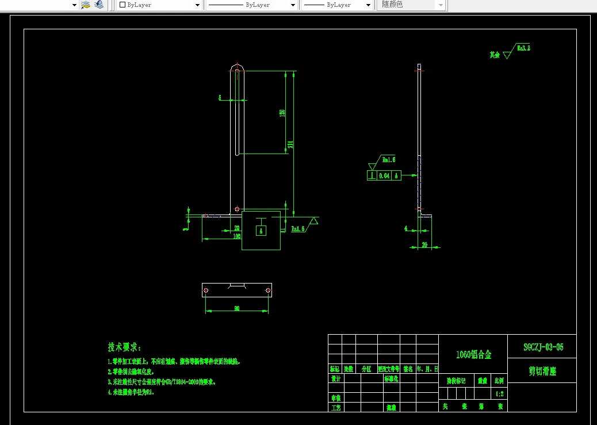Click the SGCZJ-03-05 drawing number
Screen dimensions: 597x425
pyautogui.click(x=544, y=347)
